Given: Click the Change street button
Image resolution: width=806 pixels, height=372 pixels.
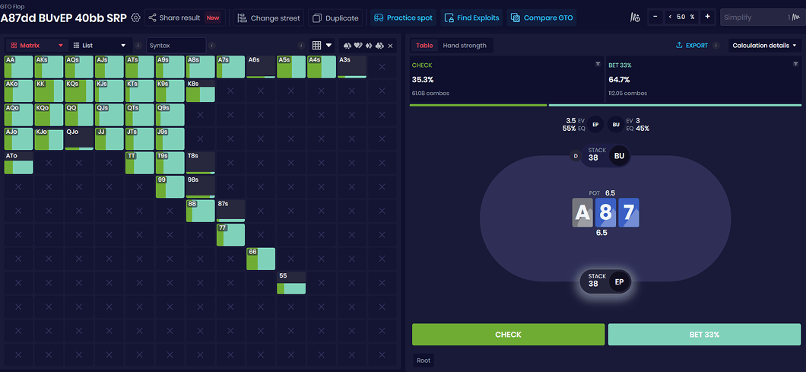Looking at the screenshot, I should pos(269,17).
